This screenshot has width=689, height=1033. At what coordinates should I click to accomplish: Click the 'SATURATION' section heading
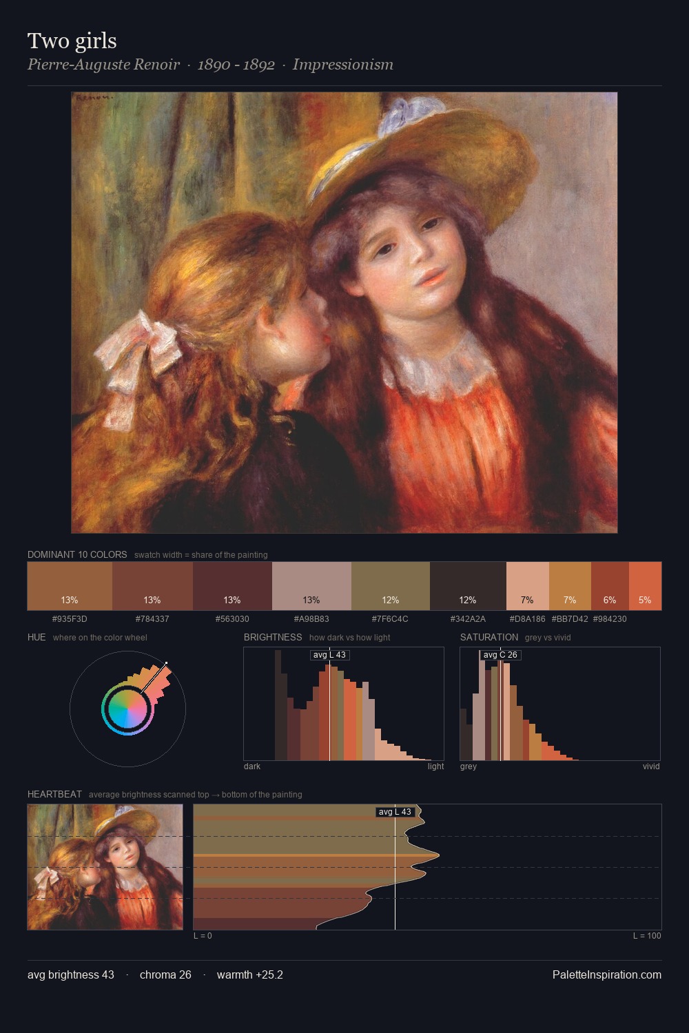pos(489,637)
